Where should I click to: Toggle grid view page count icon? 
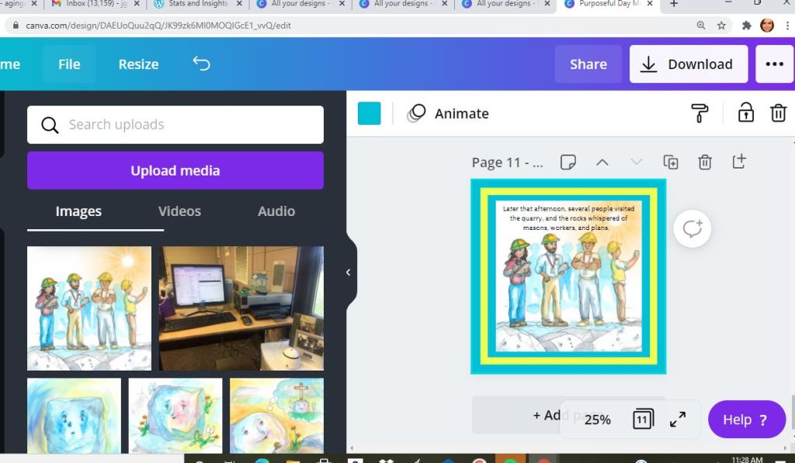[x=643, y=419]
